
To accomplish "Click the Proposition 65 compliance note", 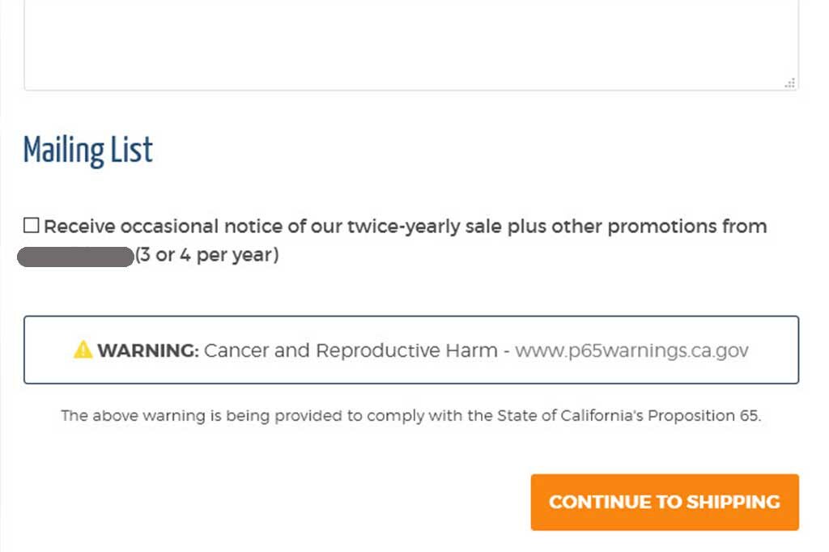I will click(x=411, y=415).
